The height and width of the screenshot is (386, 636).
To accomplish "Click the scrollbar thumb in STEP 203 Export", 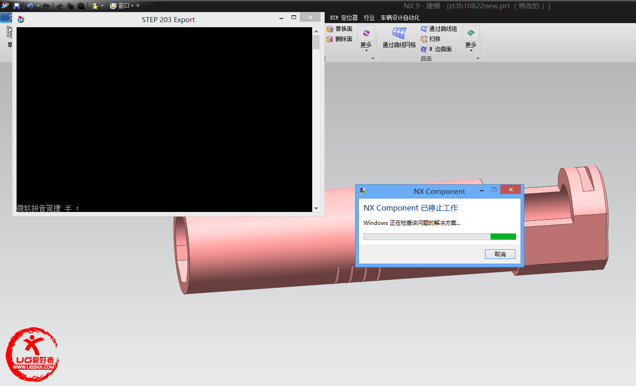I will tap(316, 42).
